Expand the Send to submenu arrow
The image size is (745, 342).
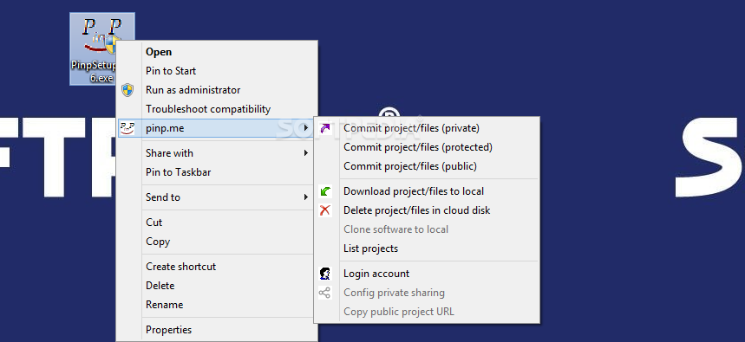(x=306, y=197)
